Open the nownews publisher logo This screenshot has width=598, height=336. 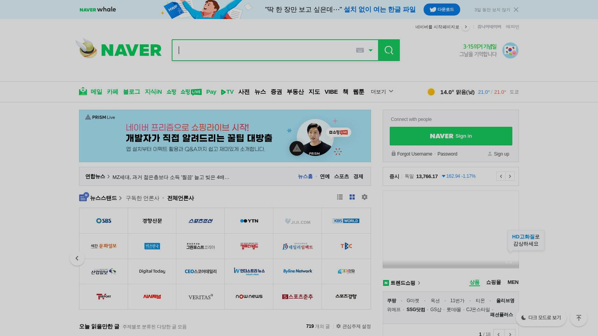(x=249, y=297)
